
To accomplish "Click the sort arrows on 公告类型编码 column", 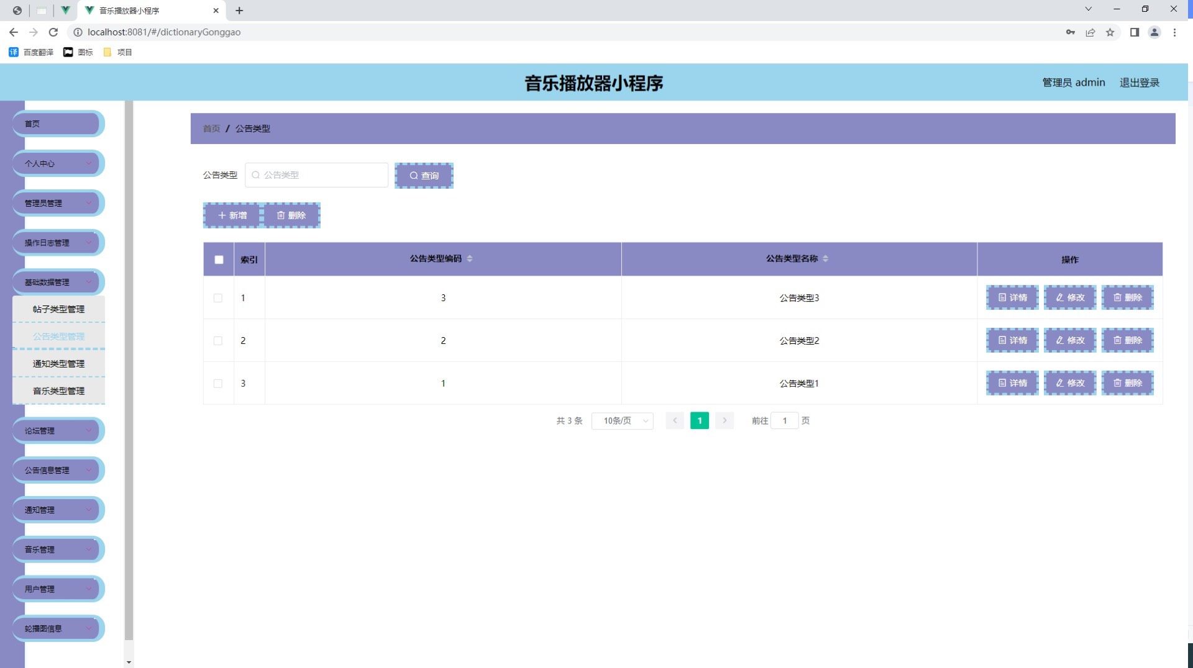I will [x=470, y=259].
